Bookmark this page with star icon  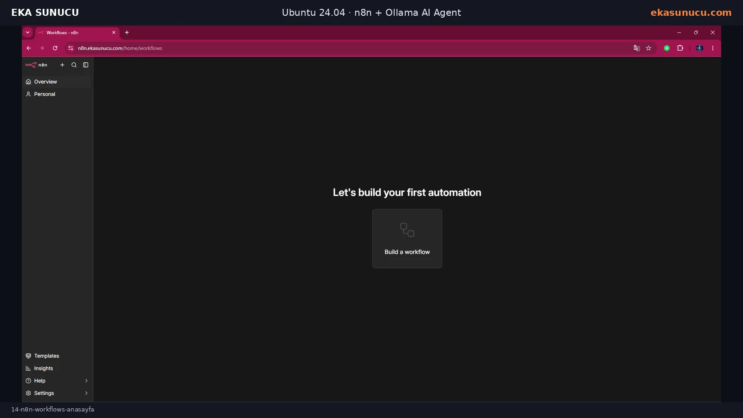point(649,48)
